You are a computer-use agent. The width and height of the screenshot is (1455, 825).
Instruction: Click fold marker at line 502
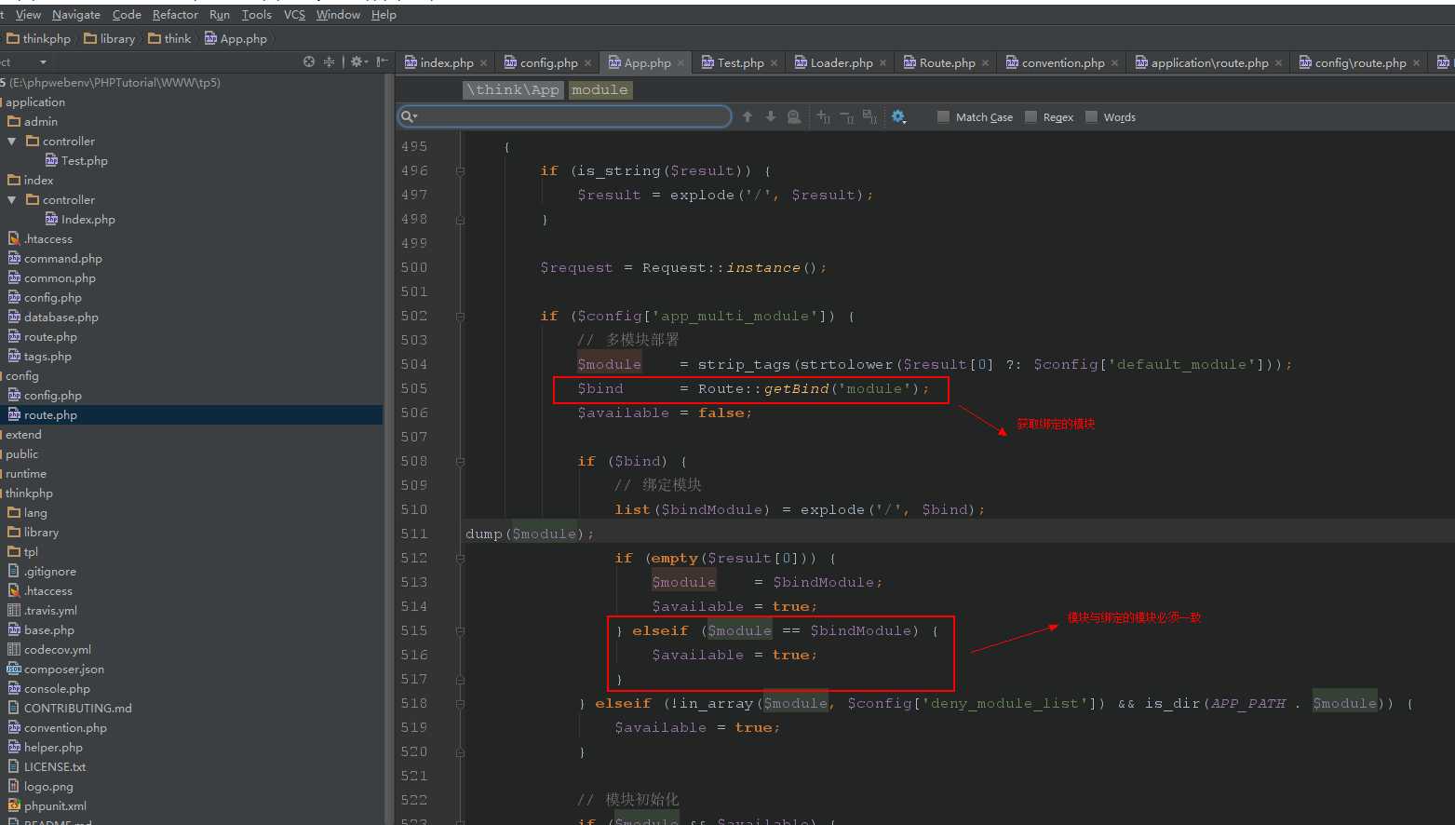click(460, 317)
